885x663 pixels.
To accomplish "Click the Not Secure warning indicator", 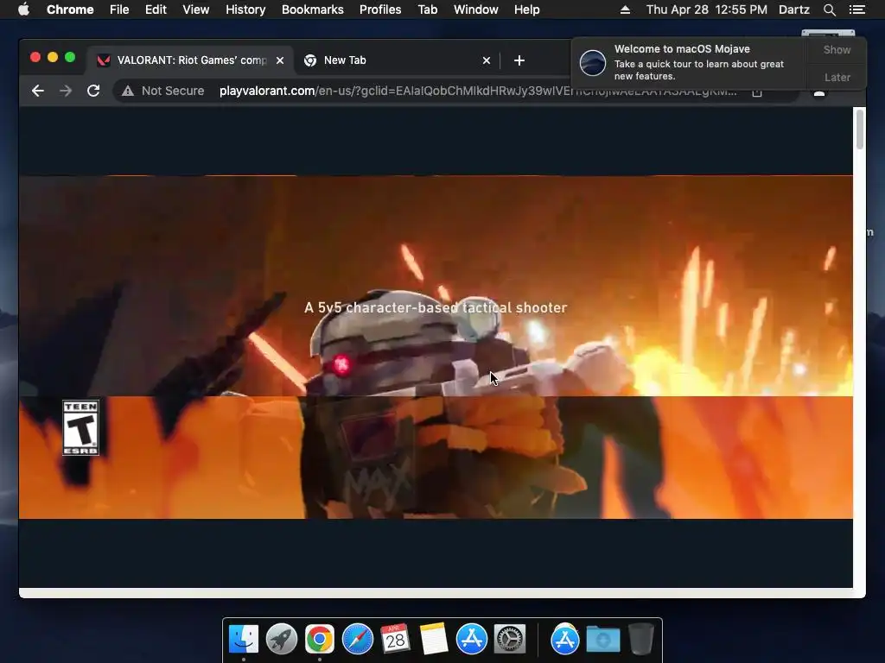I will 163,91.
